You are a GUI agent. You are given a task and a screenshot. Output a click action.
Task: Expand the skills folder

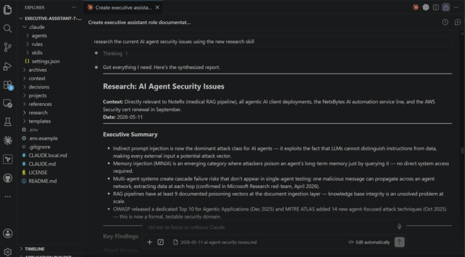click(50, 53)
